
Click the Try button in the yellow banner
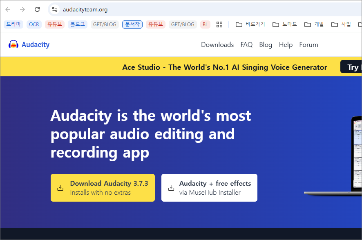351,67
